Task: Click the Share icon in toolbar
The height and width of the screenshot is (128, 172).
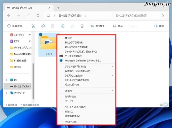Action: tap(72, 26)
